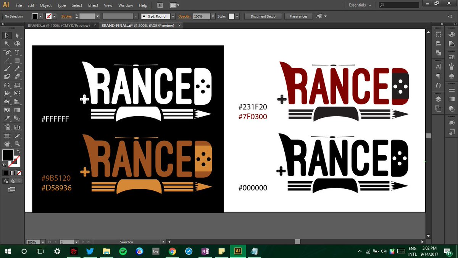Select the Lasso tool
Screen dimensions: 458x258
tap(17, 44)
